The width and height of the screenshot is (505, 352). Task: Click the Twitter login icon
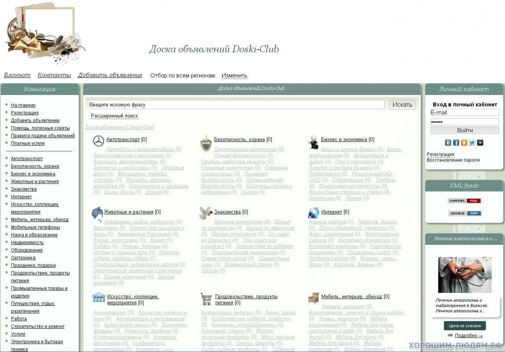pos(472,143)
